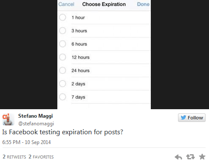Retweet using the retweet arrows icon

[190, 157]
